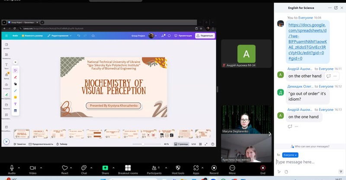Open chat panel more options (three dots)
The image size is (346, 180).
[x=330, y=8]
